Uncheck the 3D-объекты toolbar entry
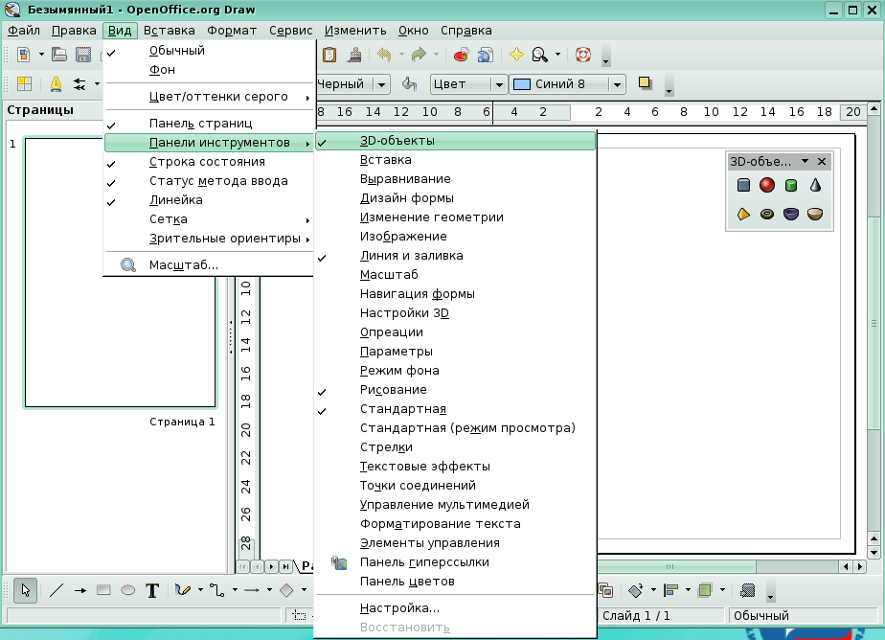Image resolution: width=885 pixels, height=640 pixels. [x=397, y=141]
